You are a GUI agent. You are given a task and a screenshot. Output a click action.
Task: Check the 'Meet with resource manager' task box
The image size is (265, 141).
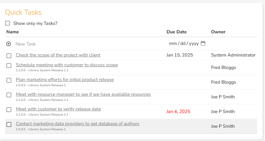point(9,95)
